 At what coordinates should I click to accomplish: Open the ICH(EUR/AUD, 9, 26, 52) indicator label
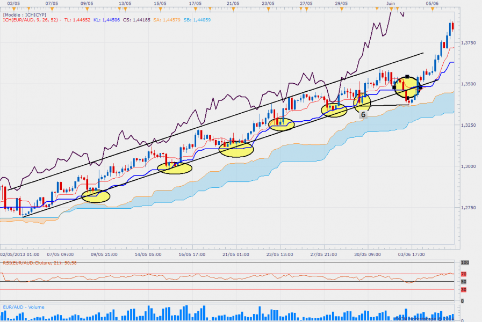pyautogui.click(x=31, y=19)
